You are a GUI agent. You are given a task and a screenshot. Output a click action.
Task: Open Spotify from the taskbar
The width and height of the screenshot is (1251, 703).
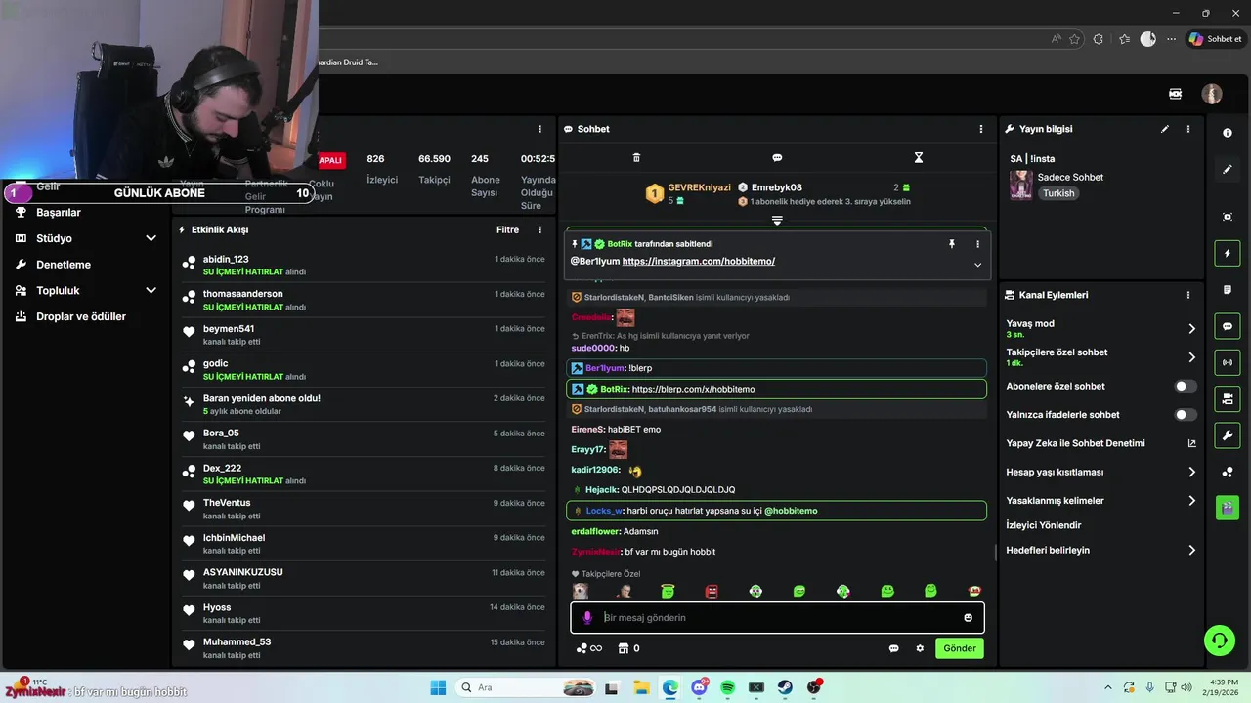click(x=728, y=687)
